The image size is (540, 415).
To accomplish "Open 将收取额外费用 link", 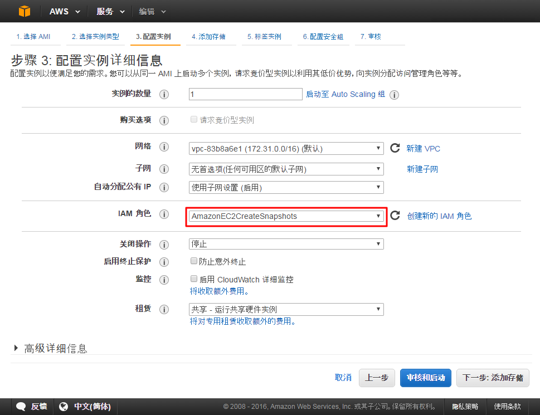I will [x=219, y=291].
